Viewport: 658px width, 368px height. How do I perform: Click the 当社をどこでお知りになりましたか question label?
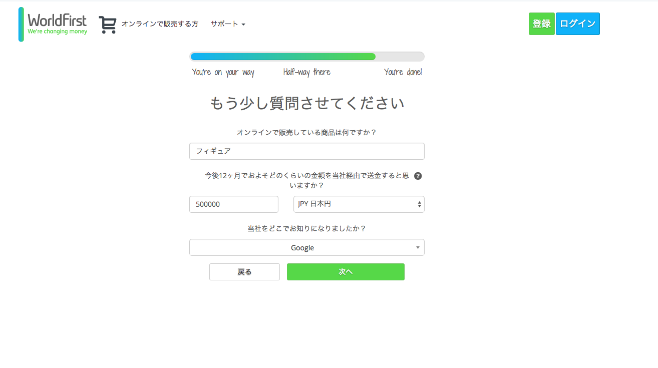click(x=306, y=228)
